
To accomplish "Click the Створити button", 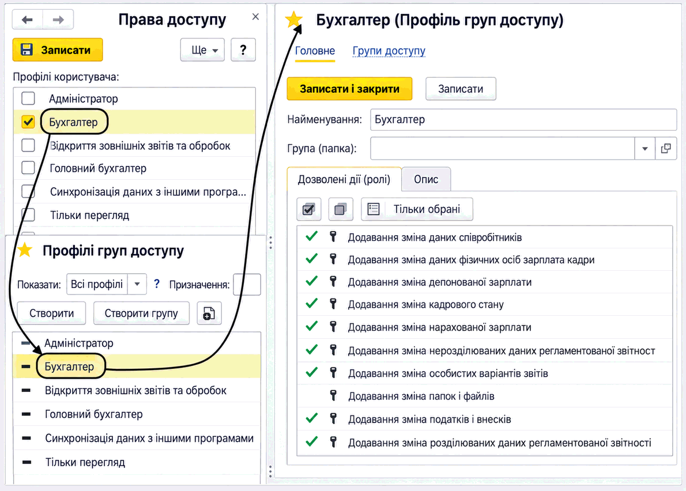I will point(52,313).
